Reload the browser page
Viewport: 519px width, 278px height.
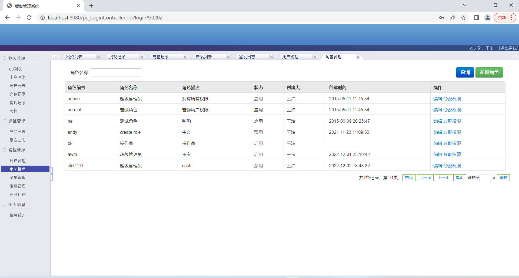tap(29, 18)
